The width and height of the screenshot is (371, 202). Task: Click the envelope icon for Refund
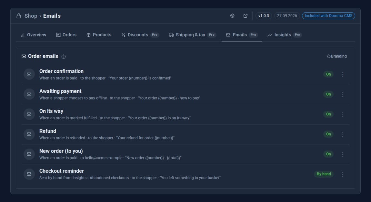(29, 134)
